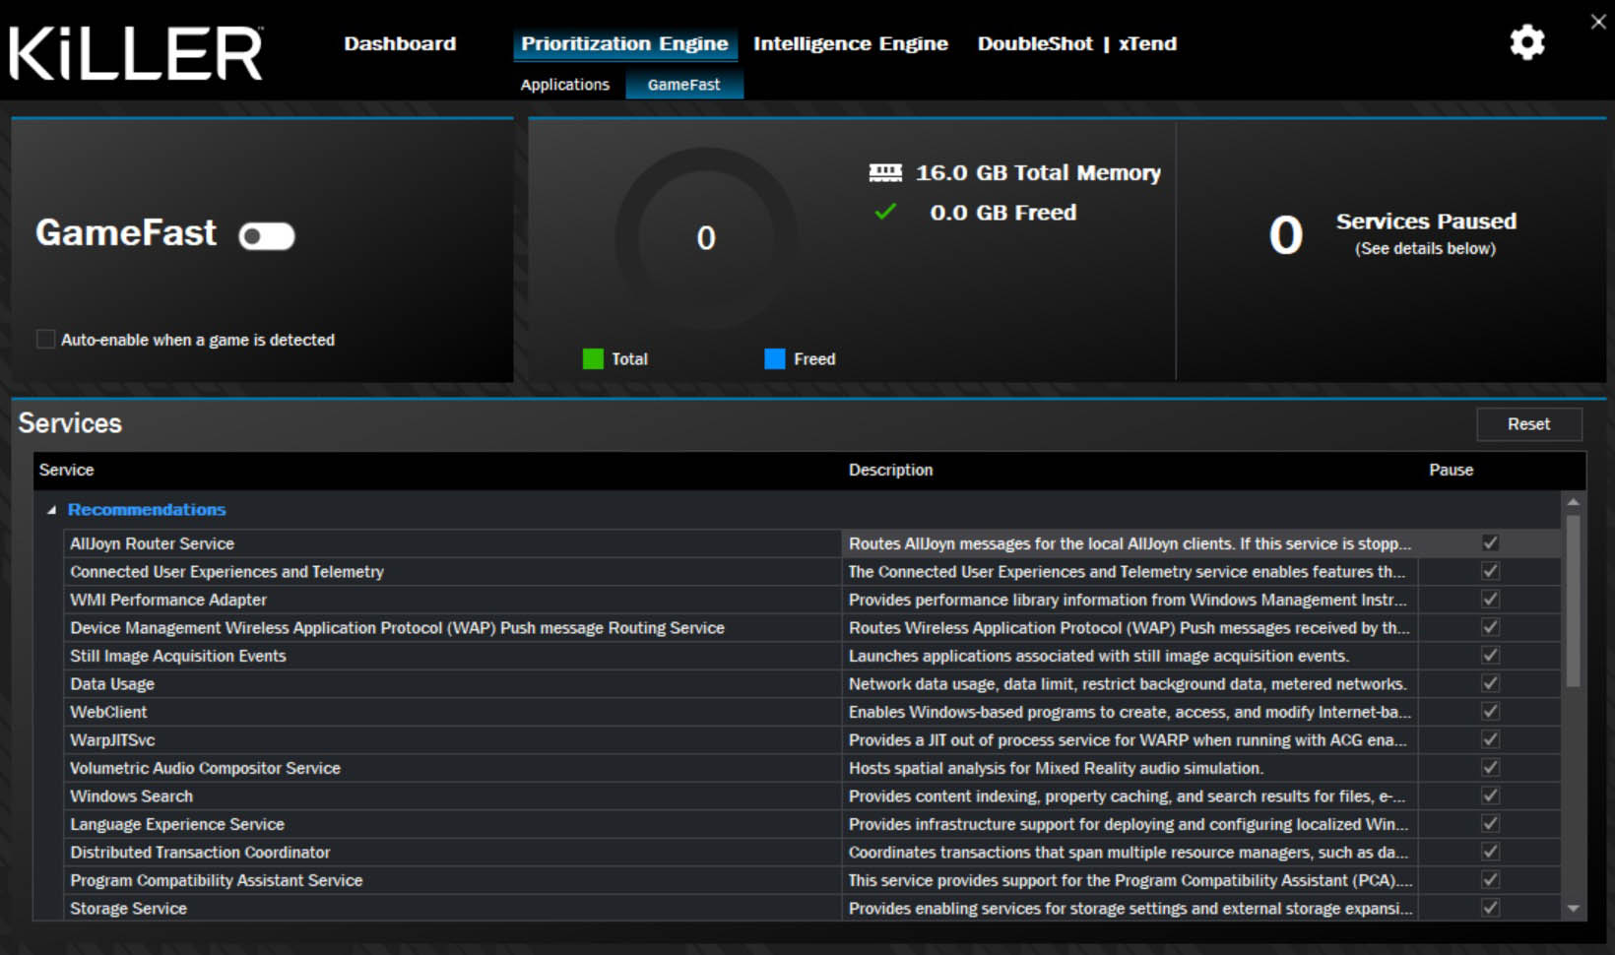Screen dimensions: 1615x955
Task: Click the Network data usage description text
Action: [x=1128, y=684]
